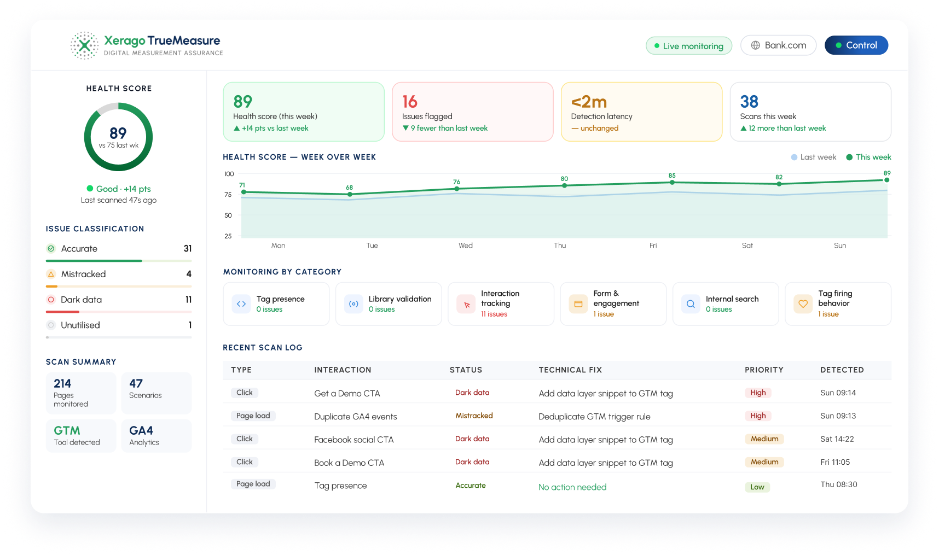
Task: Select the Library validation icon
Action: click(x=353, y=304)
